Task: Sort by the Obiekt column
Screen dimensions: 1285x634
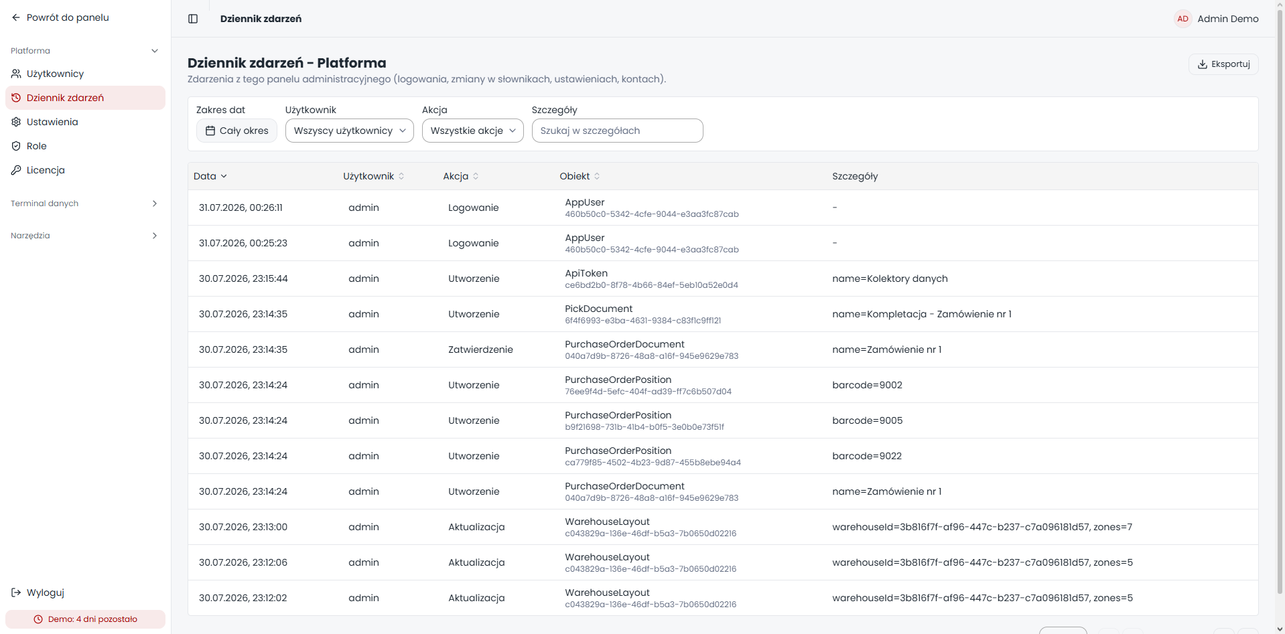Action: (580, 176)
